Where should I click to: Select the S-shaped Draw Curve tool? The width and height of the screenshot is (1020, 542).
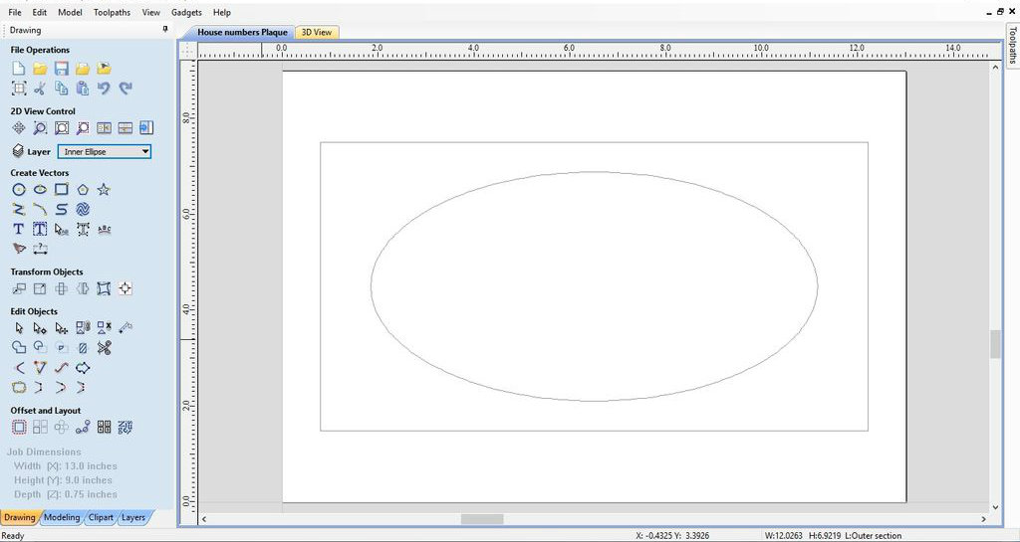[61, 209]
